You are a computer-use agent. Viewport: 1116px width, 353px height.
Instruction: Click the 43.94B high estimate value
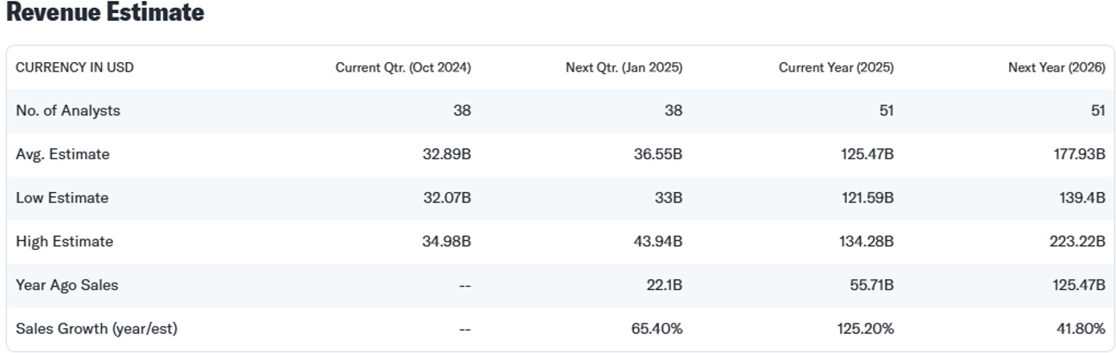[657, 241]
